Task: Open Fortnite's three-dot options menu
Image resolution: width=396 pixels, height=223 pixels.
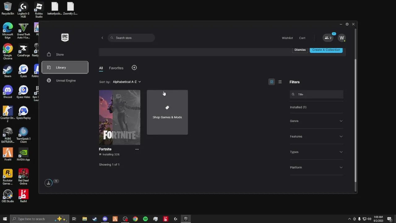Action: (137, 149)
